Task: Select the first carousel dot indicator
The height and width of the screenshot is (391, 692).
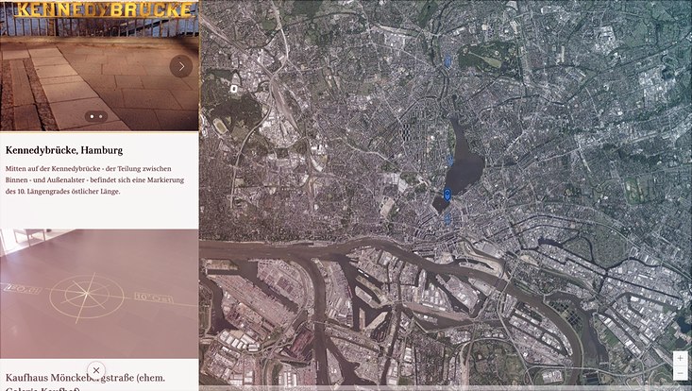Action: tap(92, 116)
